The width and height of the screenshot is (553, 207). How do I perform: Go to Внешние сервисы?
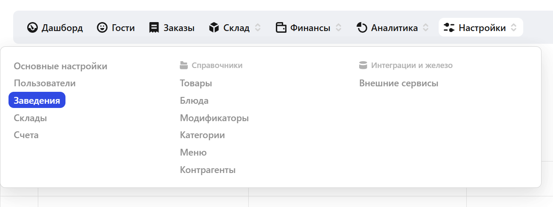pos(399,83)
